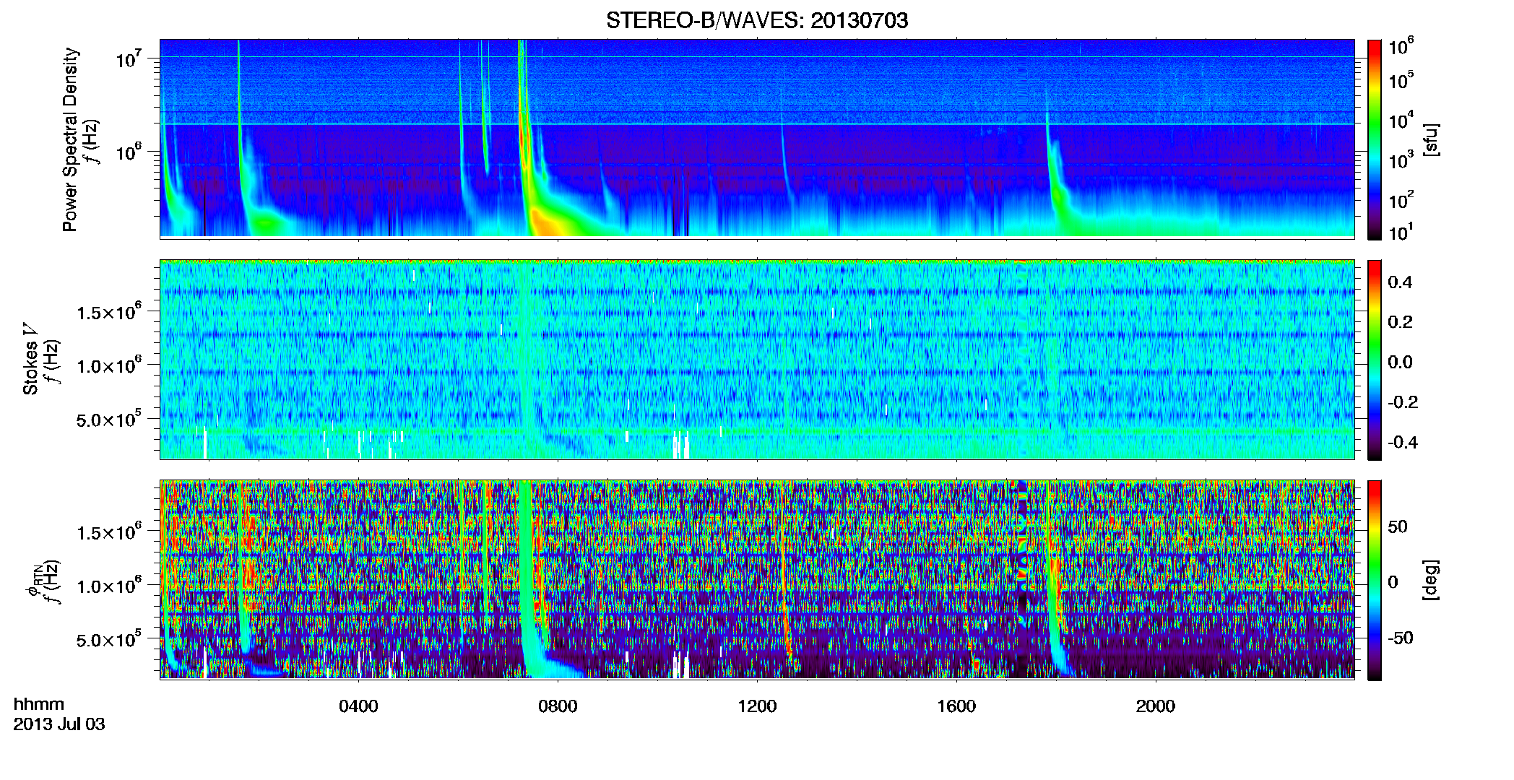Screen dimensions: 1514x780
Task: Click the 50 label on degrees colorbar
Action: tap(1398, 526)
